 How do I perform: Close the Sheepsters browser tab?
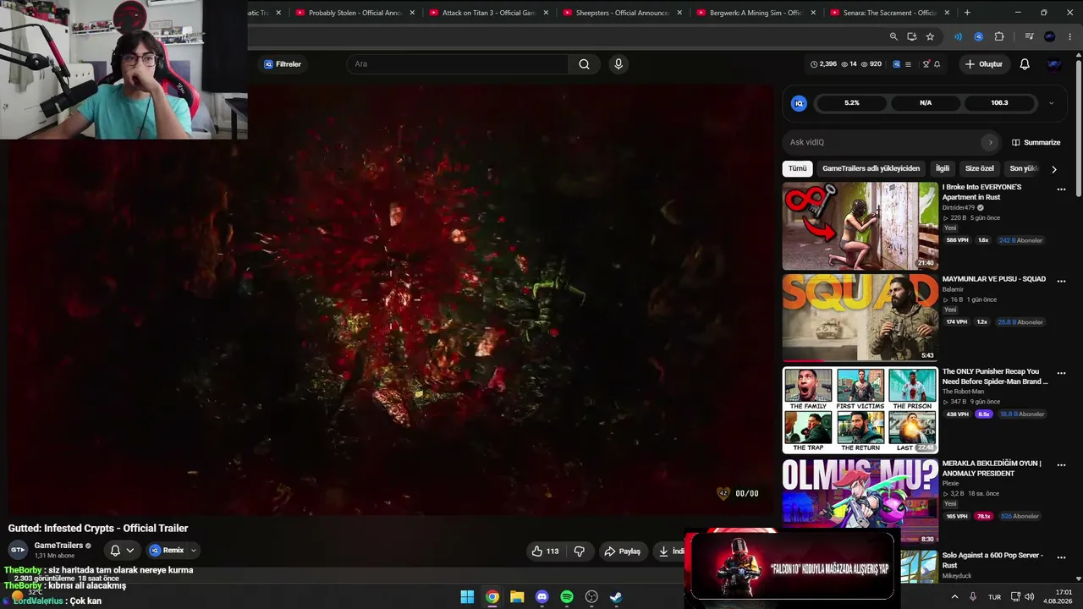tap(679, 13)
